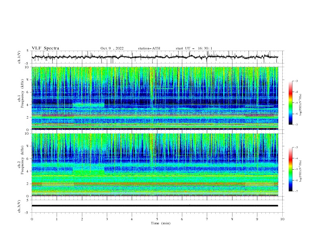Click the time axis tick label "1"
Viewport: 318px width, 246px height.
tap(57, 219)
